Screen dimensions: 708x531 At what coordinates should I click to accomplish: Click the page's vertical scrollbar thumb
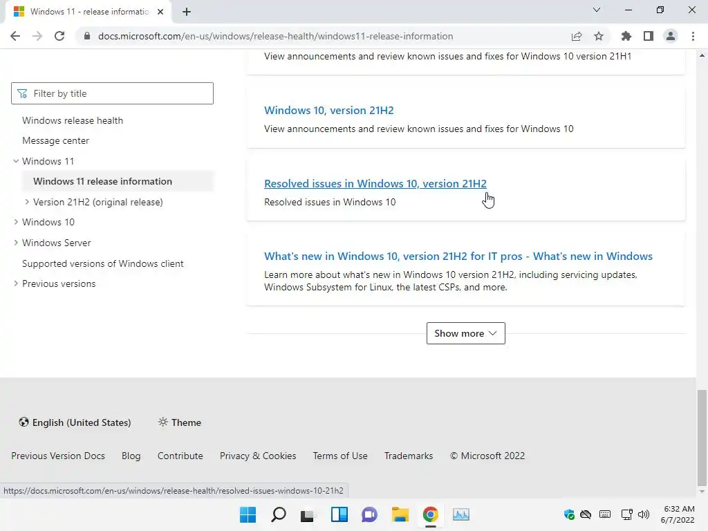702,436
